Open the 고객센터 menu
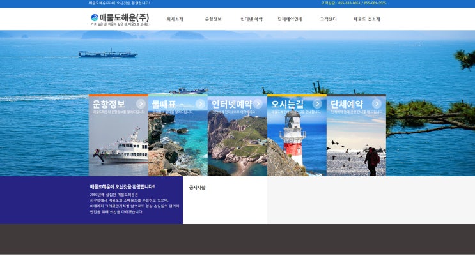The image size is (475, 256). (x=329, y=19)
